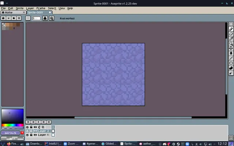The image size is (234, 146).
Task: Select the Eraser tool
Action: tap(231, 34)
